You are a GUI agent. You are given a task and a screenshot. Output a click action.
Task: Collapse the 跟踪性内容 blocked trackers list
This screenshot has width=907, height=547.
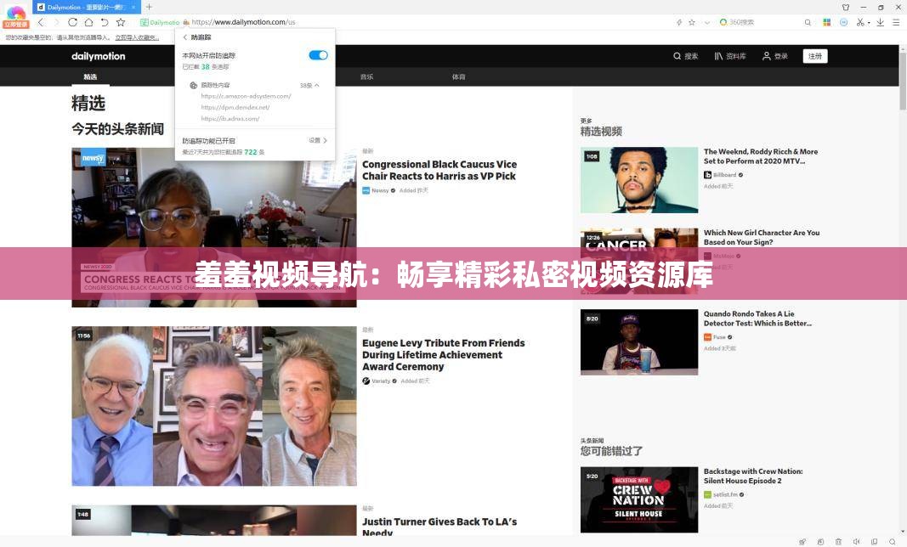point(315,85)
